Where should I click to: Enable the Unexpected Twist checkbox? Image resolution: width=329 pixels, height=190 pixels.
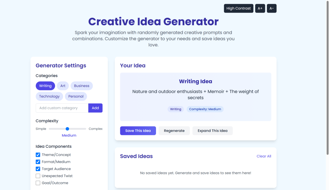click(38, 176)
